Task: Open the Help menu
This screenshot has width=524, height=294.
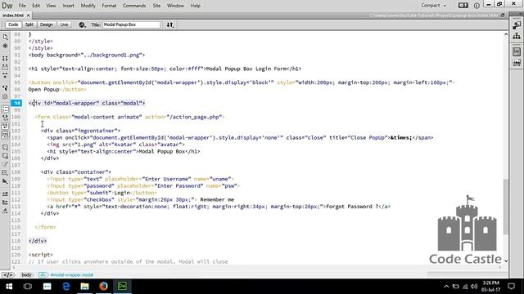Action: pyautogui.click(x=196, y=6)
